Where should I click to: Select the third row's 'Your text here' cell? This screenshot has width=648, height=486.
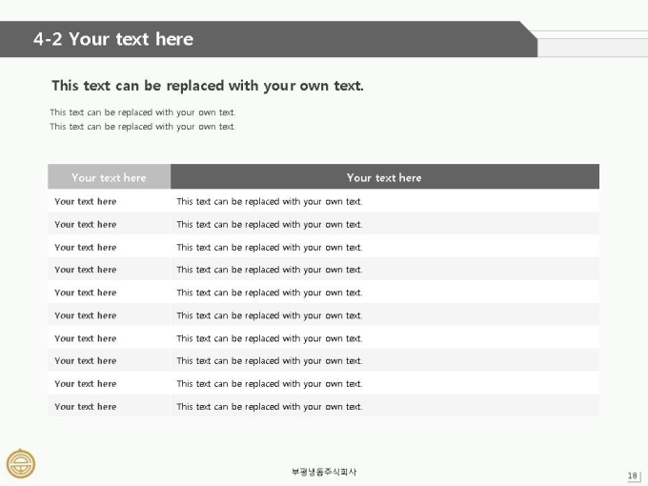pos(109,247)
